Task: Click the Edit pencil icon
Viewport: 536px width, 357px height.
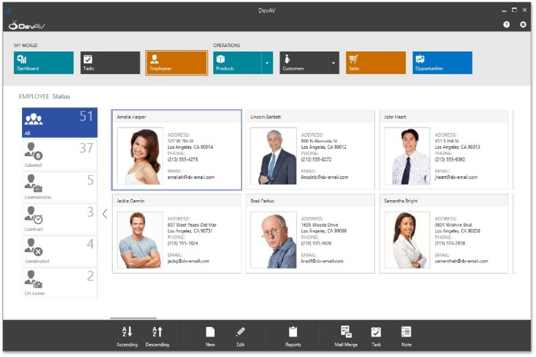Action: 240,332
